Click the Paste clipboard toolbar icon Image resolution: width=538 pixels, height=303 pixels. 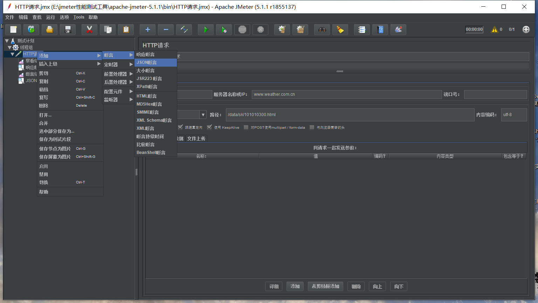[x=126, y=29]
